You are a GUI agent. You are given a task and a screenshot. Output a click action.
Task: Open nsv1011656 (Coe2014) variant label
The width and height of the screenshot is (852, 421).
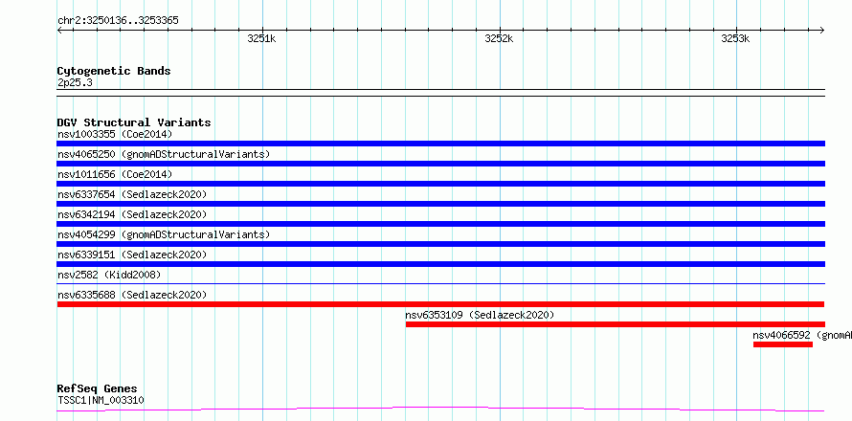pyautogui.click(x=115, y=174)
